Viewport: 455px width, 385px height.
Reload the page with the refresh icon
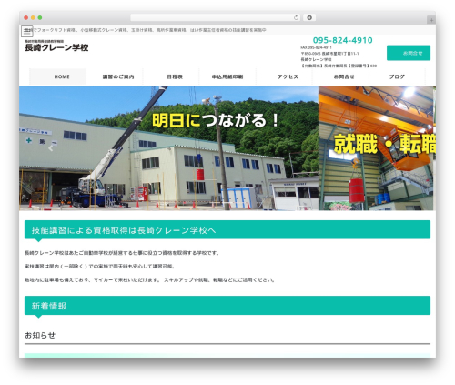[296, 17]
